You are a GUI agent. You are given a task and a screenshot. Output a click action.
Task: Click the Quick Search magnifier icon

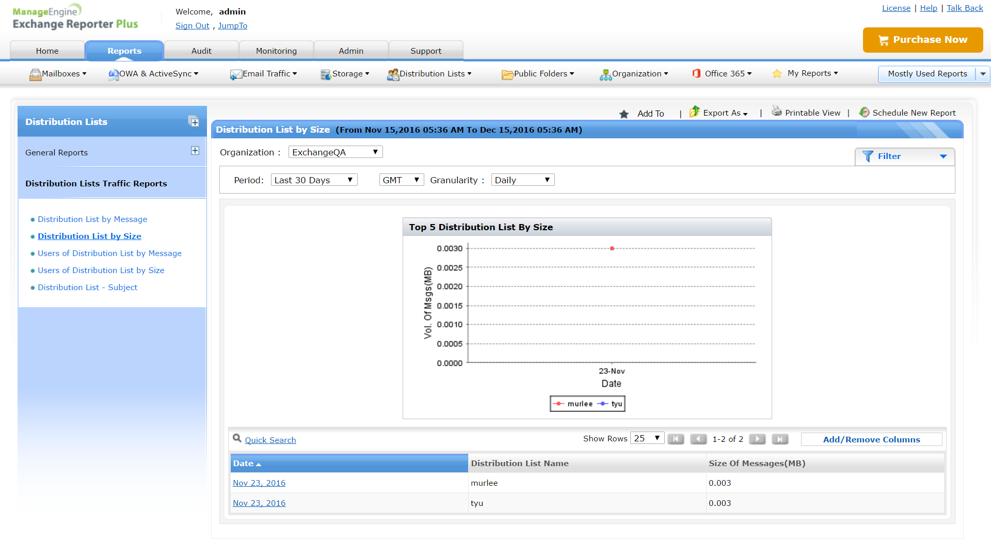tap(237, 438)
